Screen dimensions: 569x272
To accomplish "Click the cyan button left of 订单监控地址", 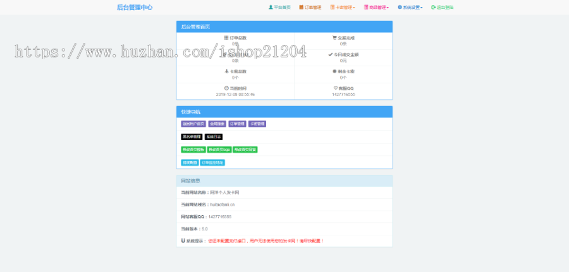I will click(190, 163).
